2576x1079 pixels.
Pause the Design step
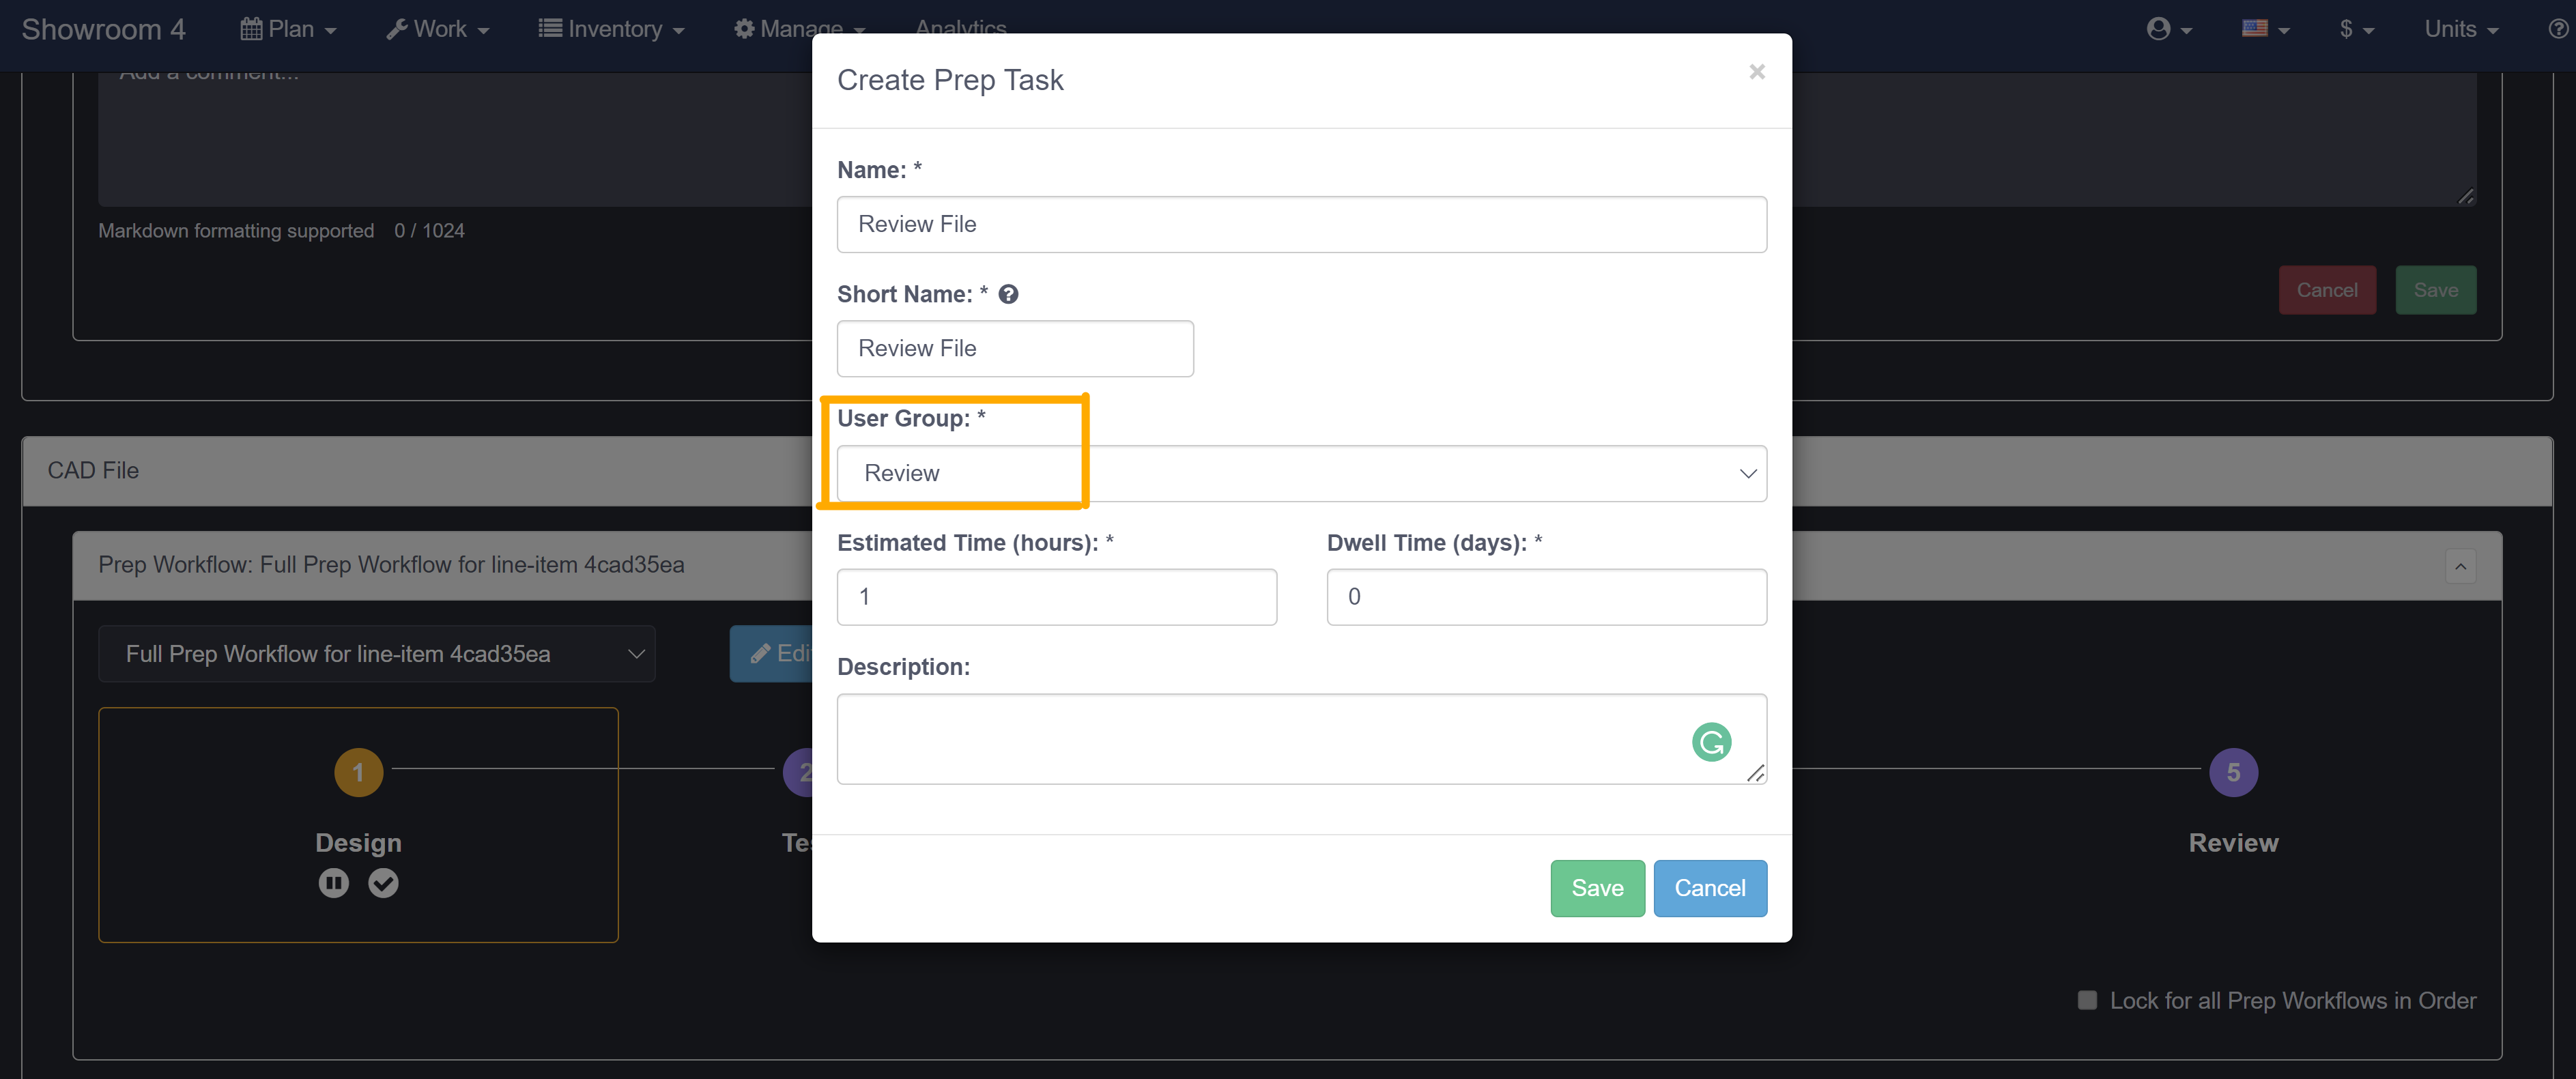click(334, 883)
